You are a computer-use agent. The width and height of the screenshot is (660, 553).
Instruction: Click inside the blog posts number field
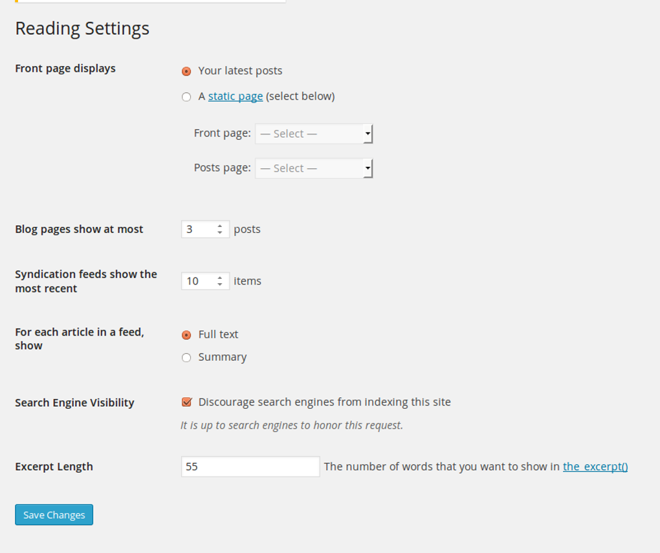click(x=198, y=229)
